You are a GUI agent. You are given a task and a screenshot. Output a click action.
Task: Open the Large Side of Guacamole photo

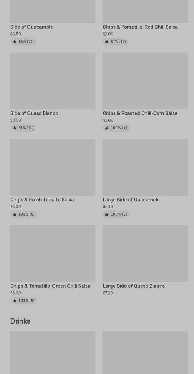[x=145, y=167]
